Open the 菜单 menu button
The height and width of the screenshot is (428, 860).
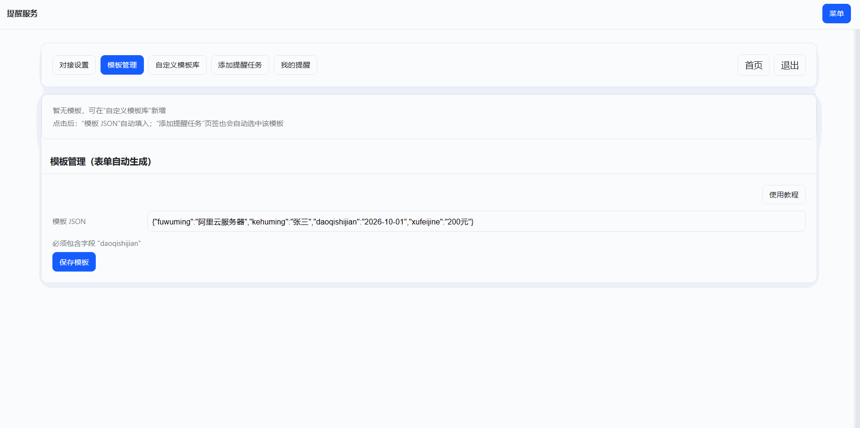836,14
